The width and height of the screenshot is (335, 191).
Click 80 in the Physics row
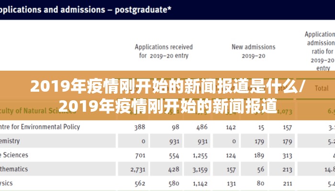(x=260, y=183)
